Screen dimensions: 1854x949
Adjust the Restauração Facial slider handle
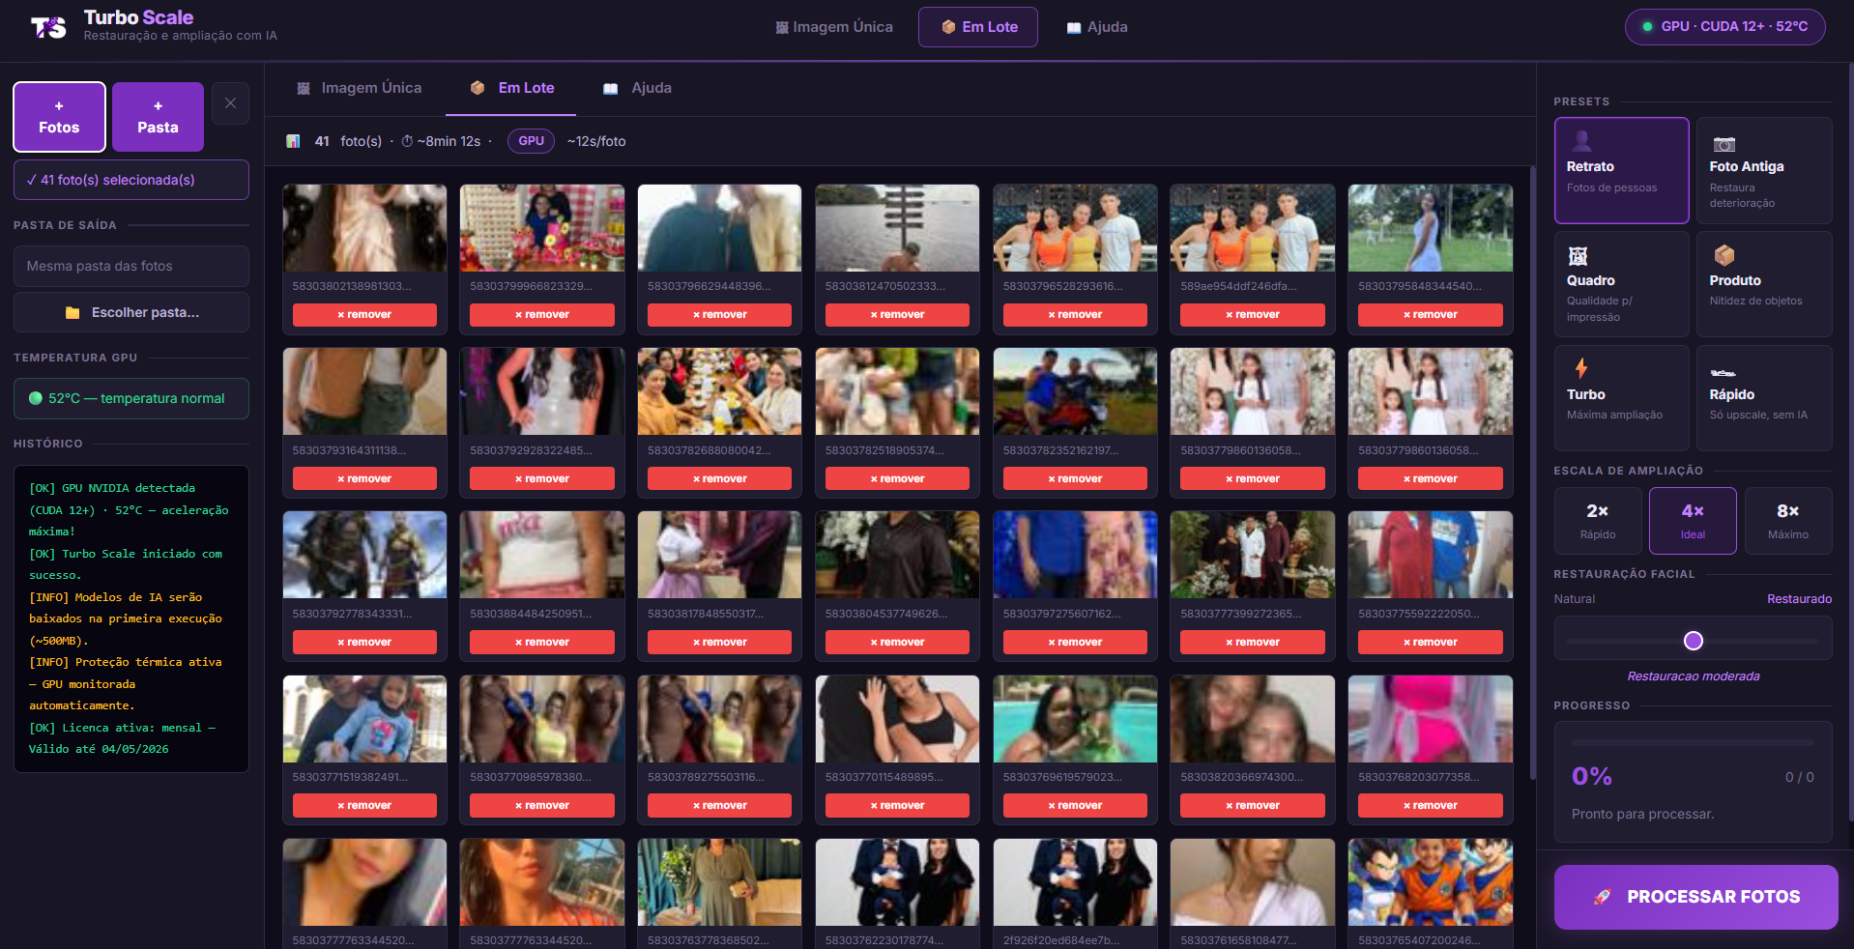click(1693, 641)
